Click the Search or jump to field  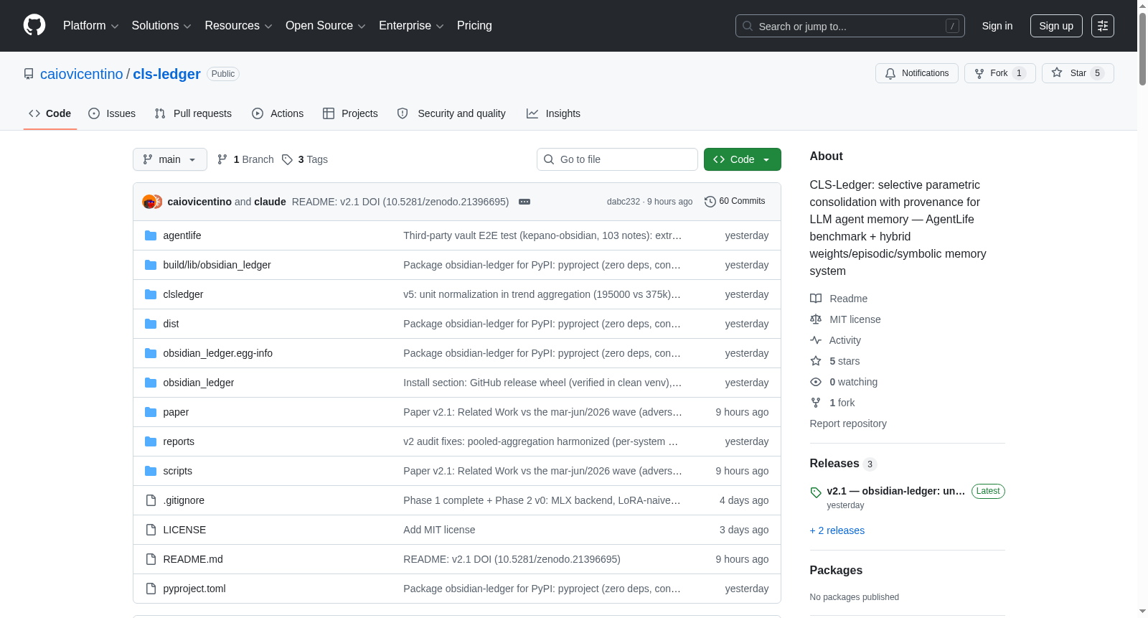pyautogui.click(x=850, y=26)
